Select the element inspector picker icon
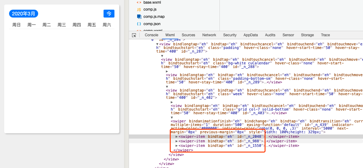The height and width of the screenshot is (168, 363). pyautogui.click(x=134, y=35)
